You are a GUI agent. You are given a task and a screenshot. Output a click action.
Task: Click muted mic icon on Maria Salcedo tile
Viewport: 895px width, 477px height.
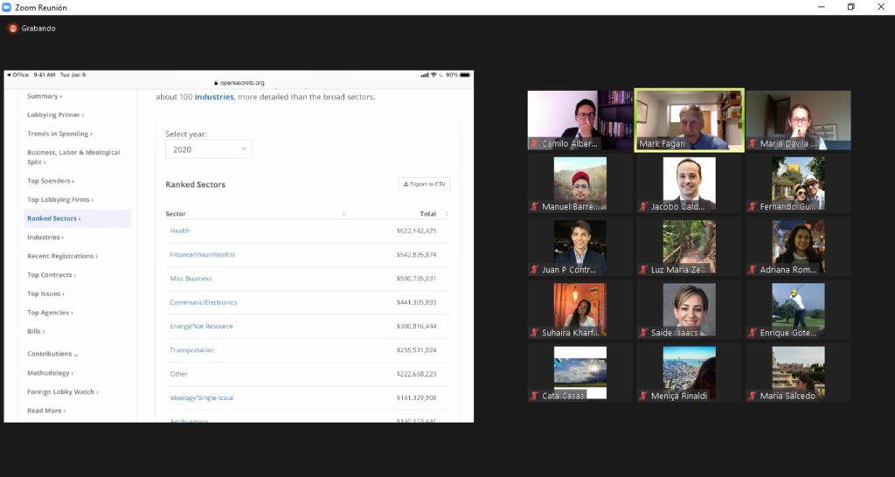pyautogui.click(x=753, y=396)
